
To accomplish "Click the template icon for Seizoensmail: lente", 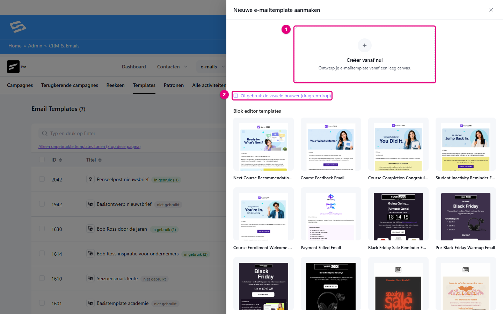I will [x=90, y=278].
